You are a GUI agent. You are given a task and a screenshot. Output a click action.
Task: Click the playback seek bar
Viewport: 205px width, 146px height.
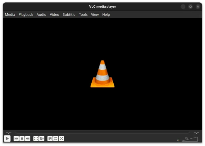(x=102, y=133)
